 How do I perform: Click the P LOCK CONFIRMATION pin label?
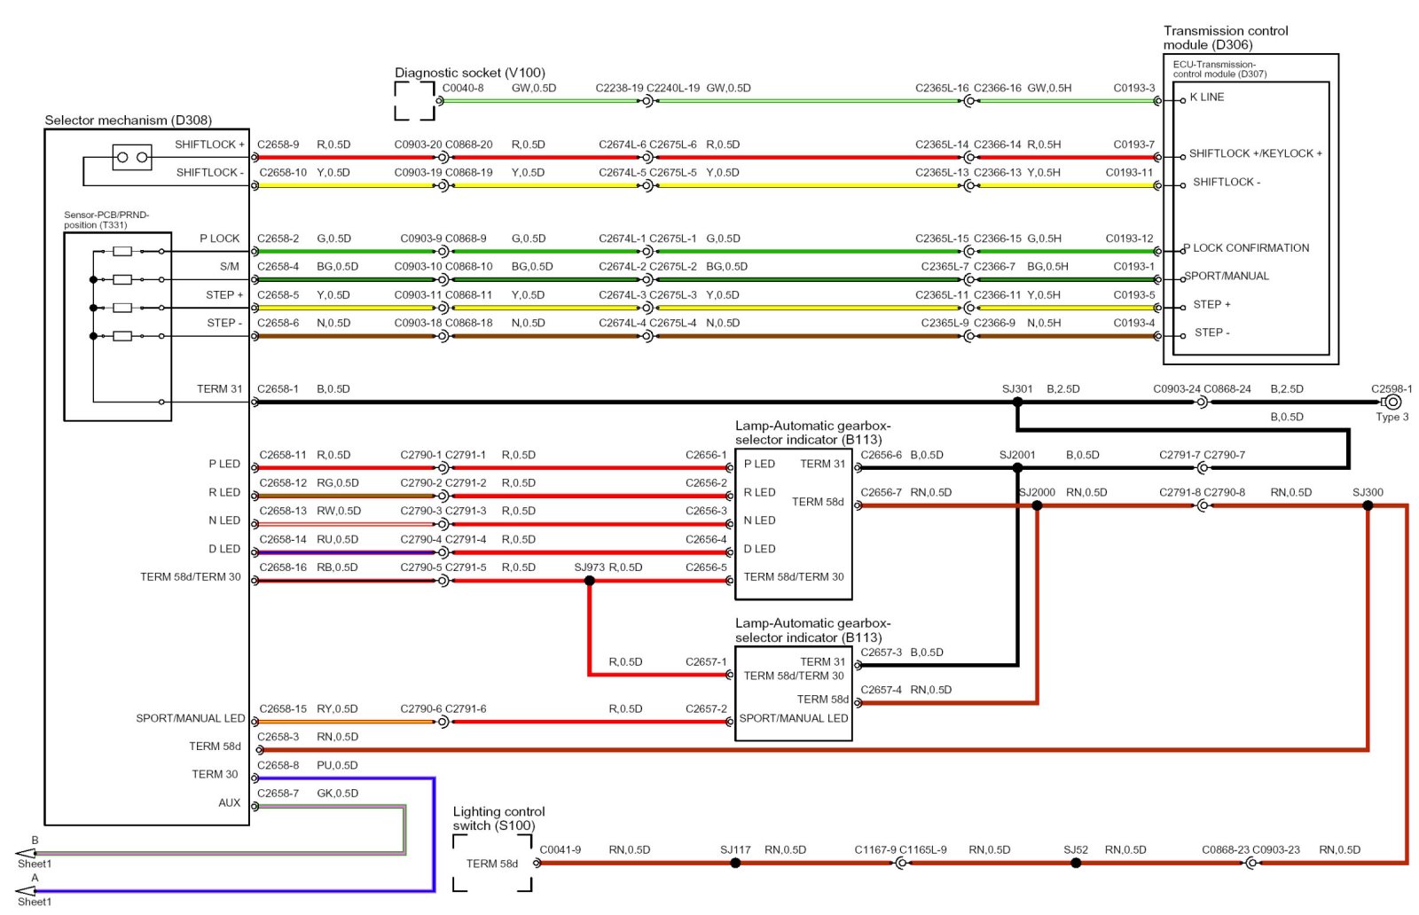tap(1250, 248)
